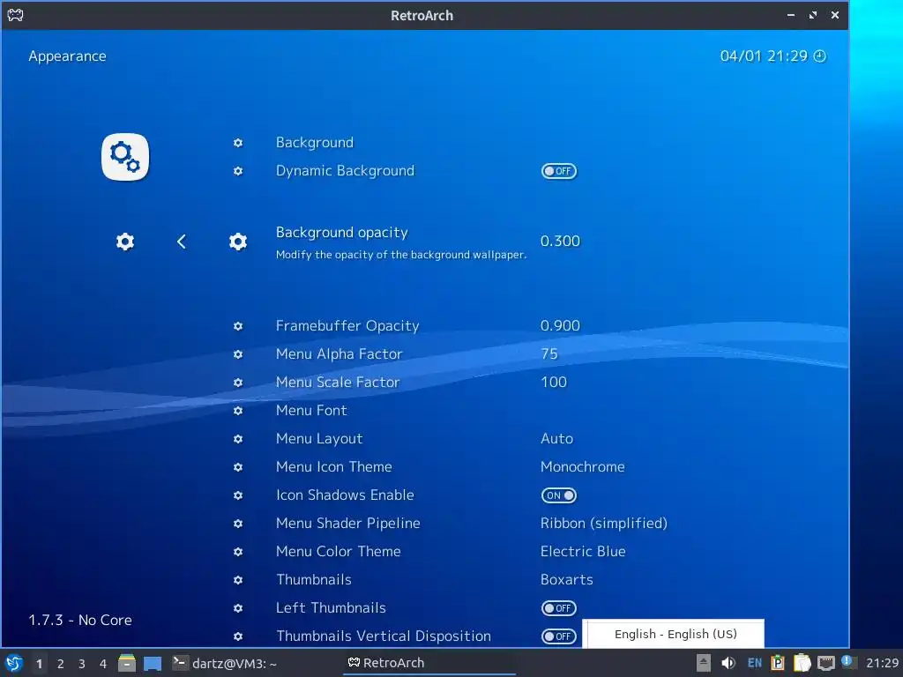903x677 pixels.
Task: Select the Framebuffer Opacity entry
Action: [x=347, y=326]
